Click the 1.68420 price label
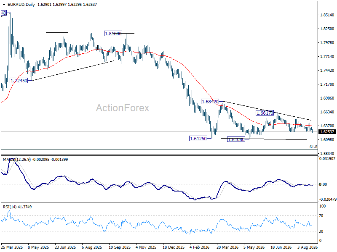337x252 pixels. [210, 102]
